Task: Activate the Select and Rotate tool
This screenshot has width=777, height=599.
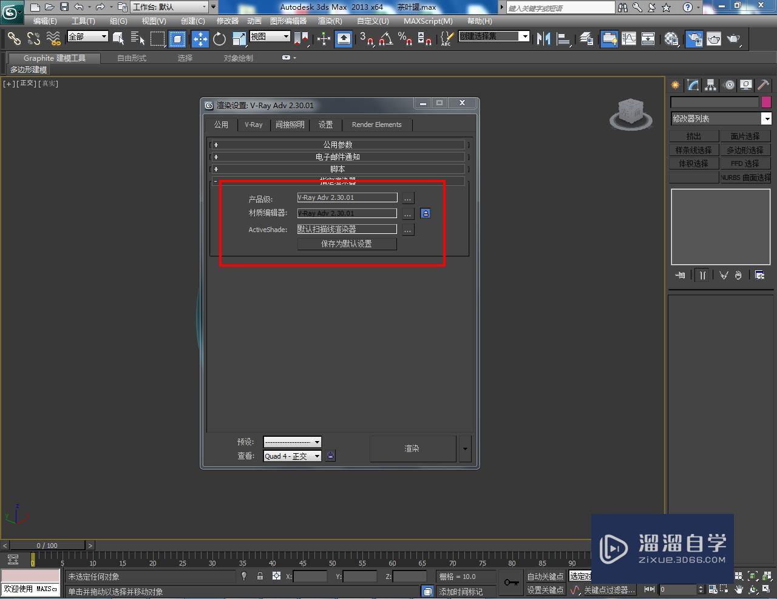Action: click(x=219, y=39)
